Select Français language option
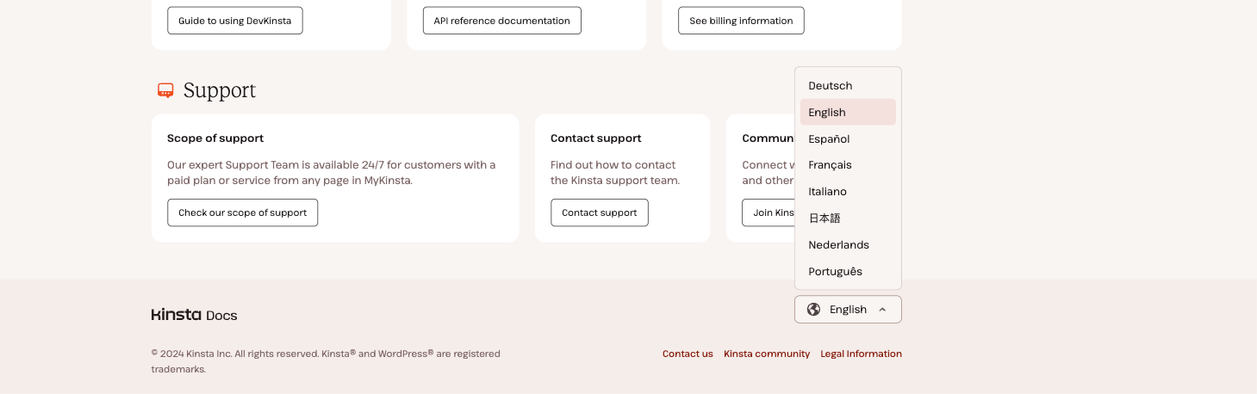Screen dimensions: 1257x394 pyautogui.click(x=830, y=165)
